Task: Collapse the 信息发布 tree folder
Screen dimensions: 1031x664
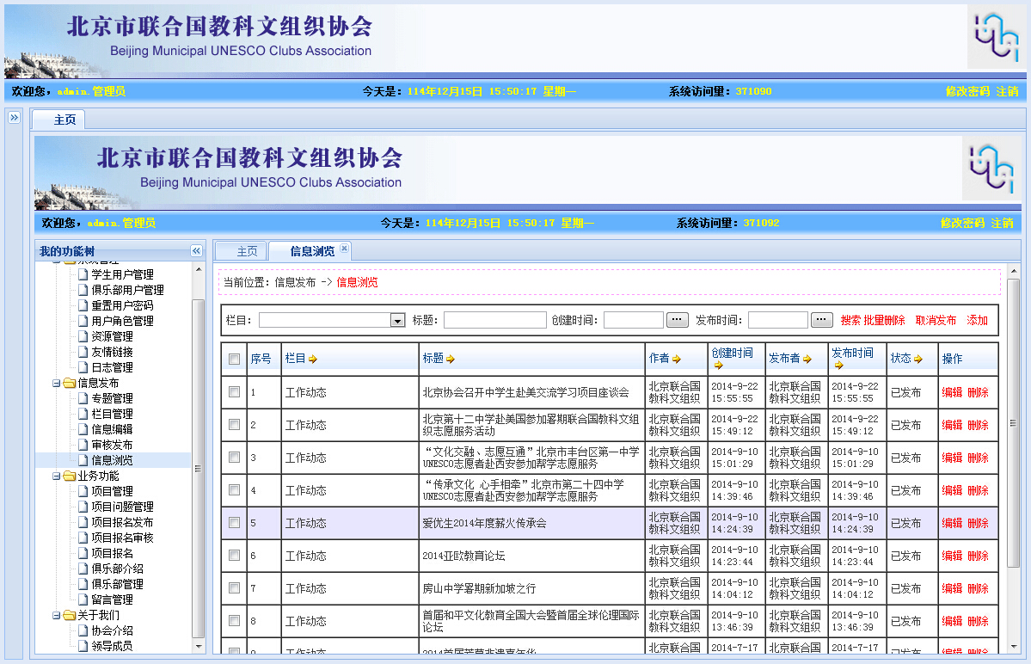Action: 57,384
